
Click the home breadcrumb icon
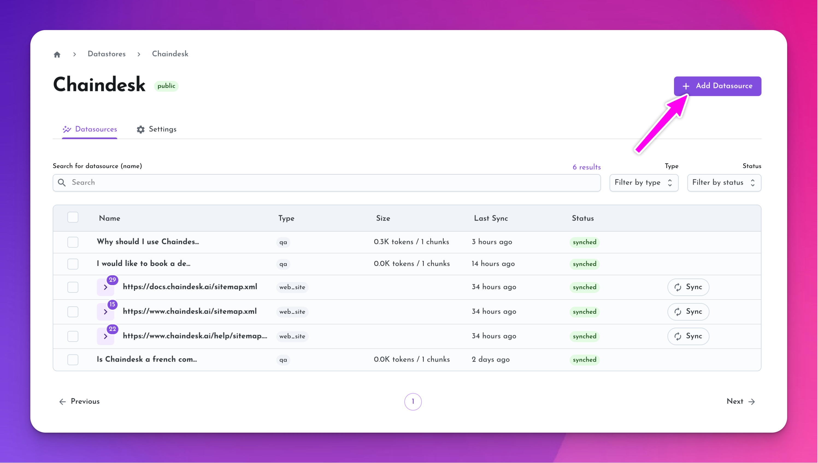(x=57, y=55)
